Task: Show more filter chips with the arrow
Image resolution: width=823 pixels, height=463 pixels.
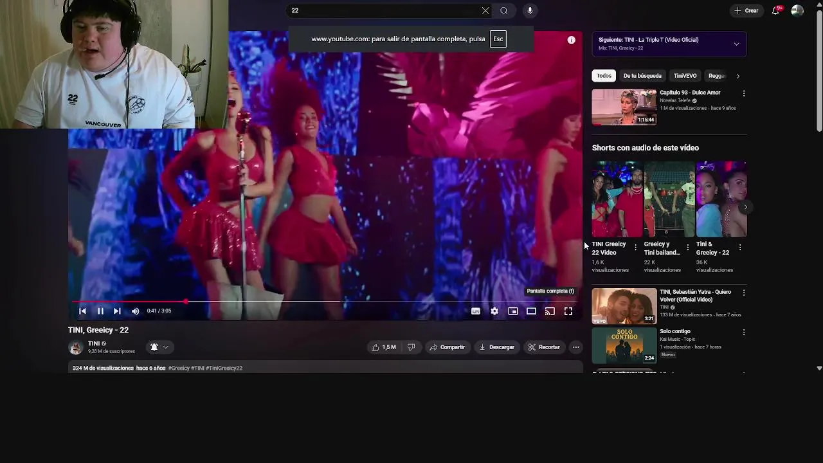Action: click(x=737, y=76)
